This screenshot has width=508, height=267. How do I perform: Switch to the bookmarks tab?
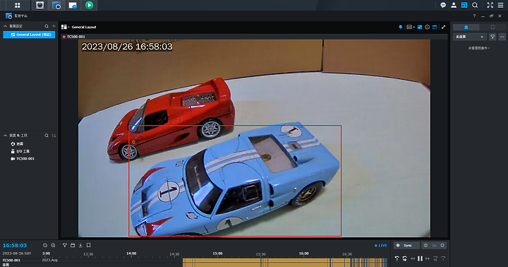coord(492,28)
